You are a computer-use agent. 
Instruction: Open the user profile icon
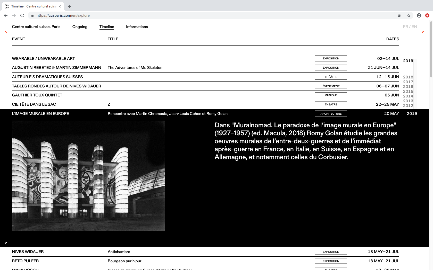(x=419, y=15)
